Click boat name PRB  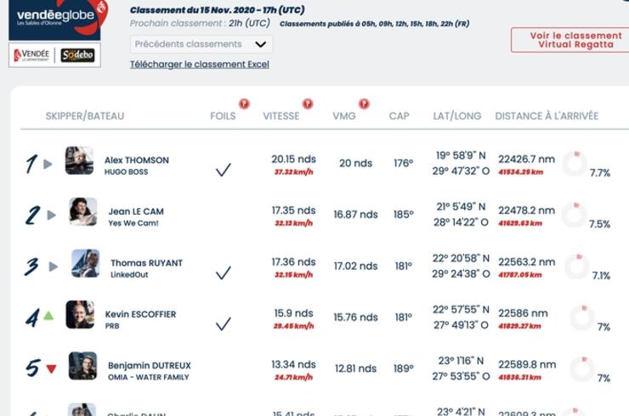(x=112, y=326)
